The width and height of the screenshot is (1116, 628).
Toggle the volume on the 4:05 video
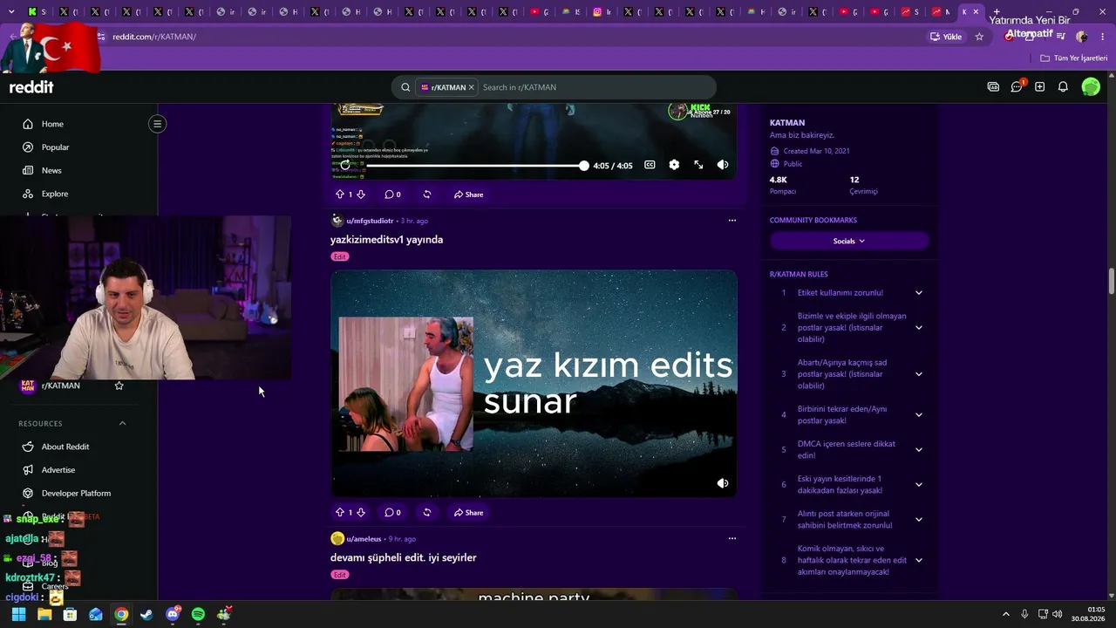click(723, 165)
